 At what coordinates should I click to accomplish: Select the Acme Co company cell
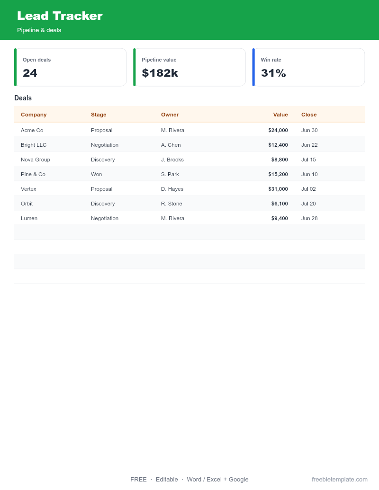(32, 130)
